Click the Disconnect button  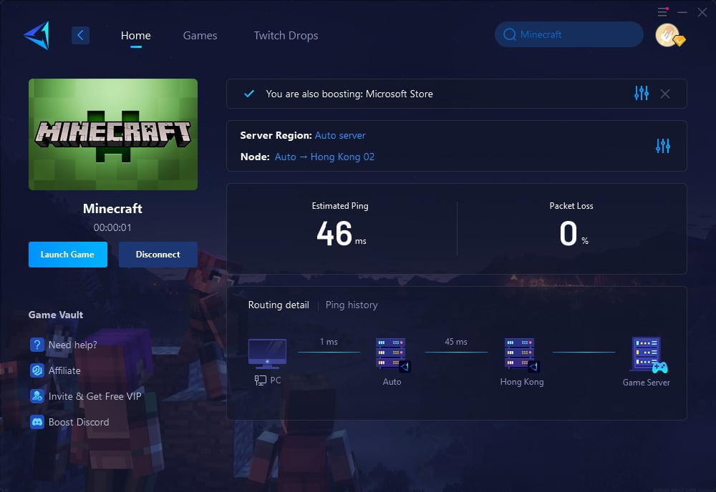(158, 255)
